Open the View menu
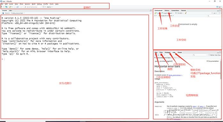The width and height of the screenshot is (223, 122). coord(16,4)
